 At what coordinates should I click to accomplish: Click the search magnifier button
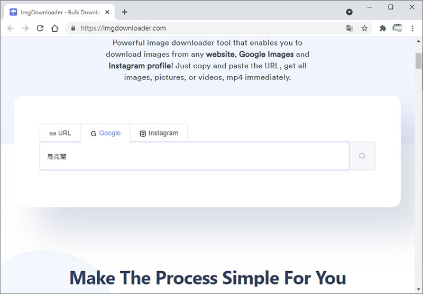[362, 156]
